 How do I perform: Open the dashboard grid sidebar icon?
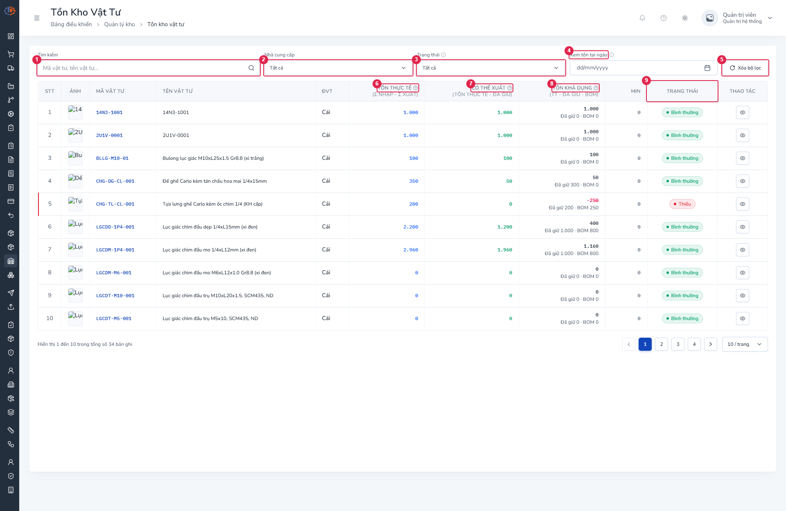(11, 36)
